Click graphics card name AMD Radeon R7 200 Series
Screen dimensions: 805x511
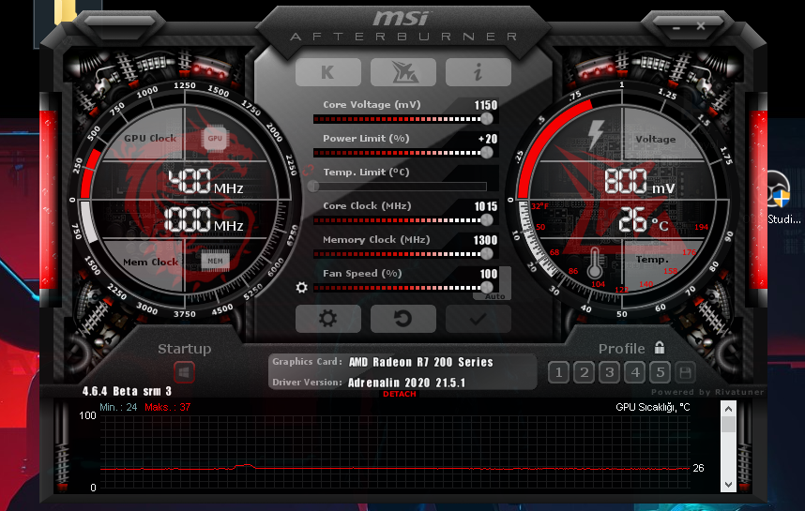coord(421,362)
